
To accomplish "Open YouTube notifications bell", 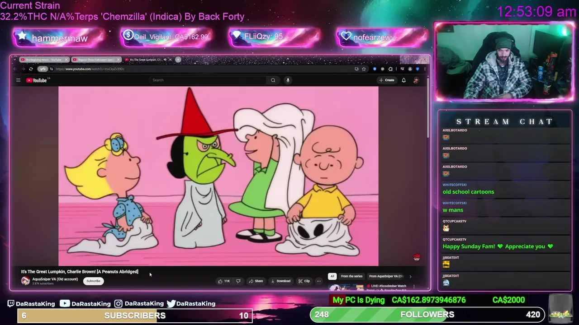I will tap(403, 80).
